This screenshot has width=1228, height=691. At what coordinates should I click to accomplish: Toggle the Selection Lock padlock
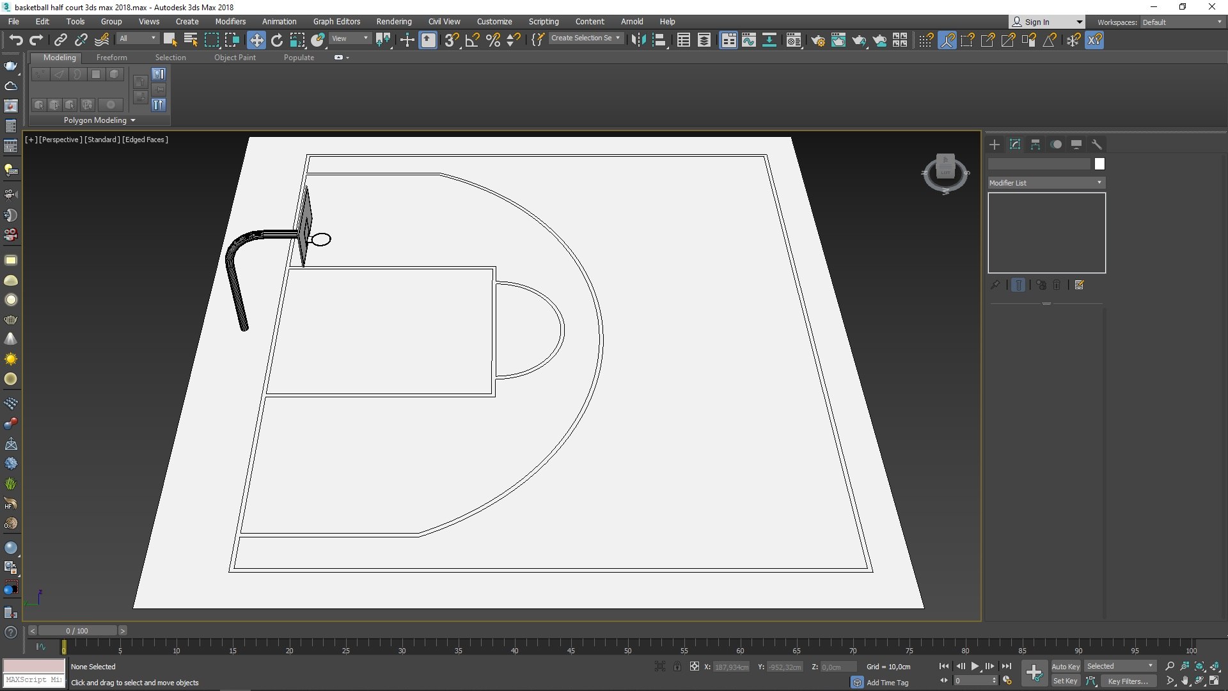click(x=677, y=667)
